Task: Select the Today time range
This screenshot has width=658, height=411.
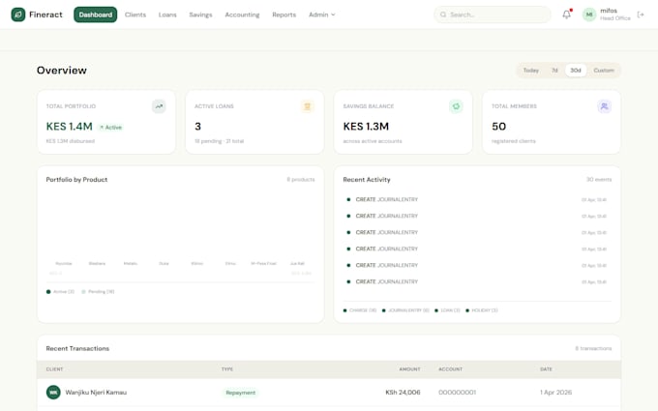Action: [x=531, y=71]
